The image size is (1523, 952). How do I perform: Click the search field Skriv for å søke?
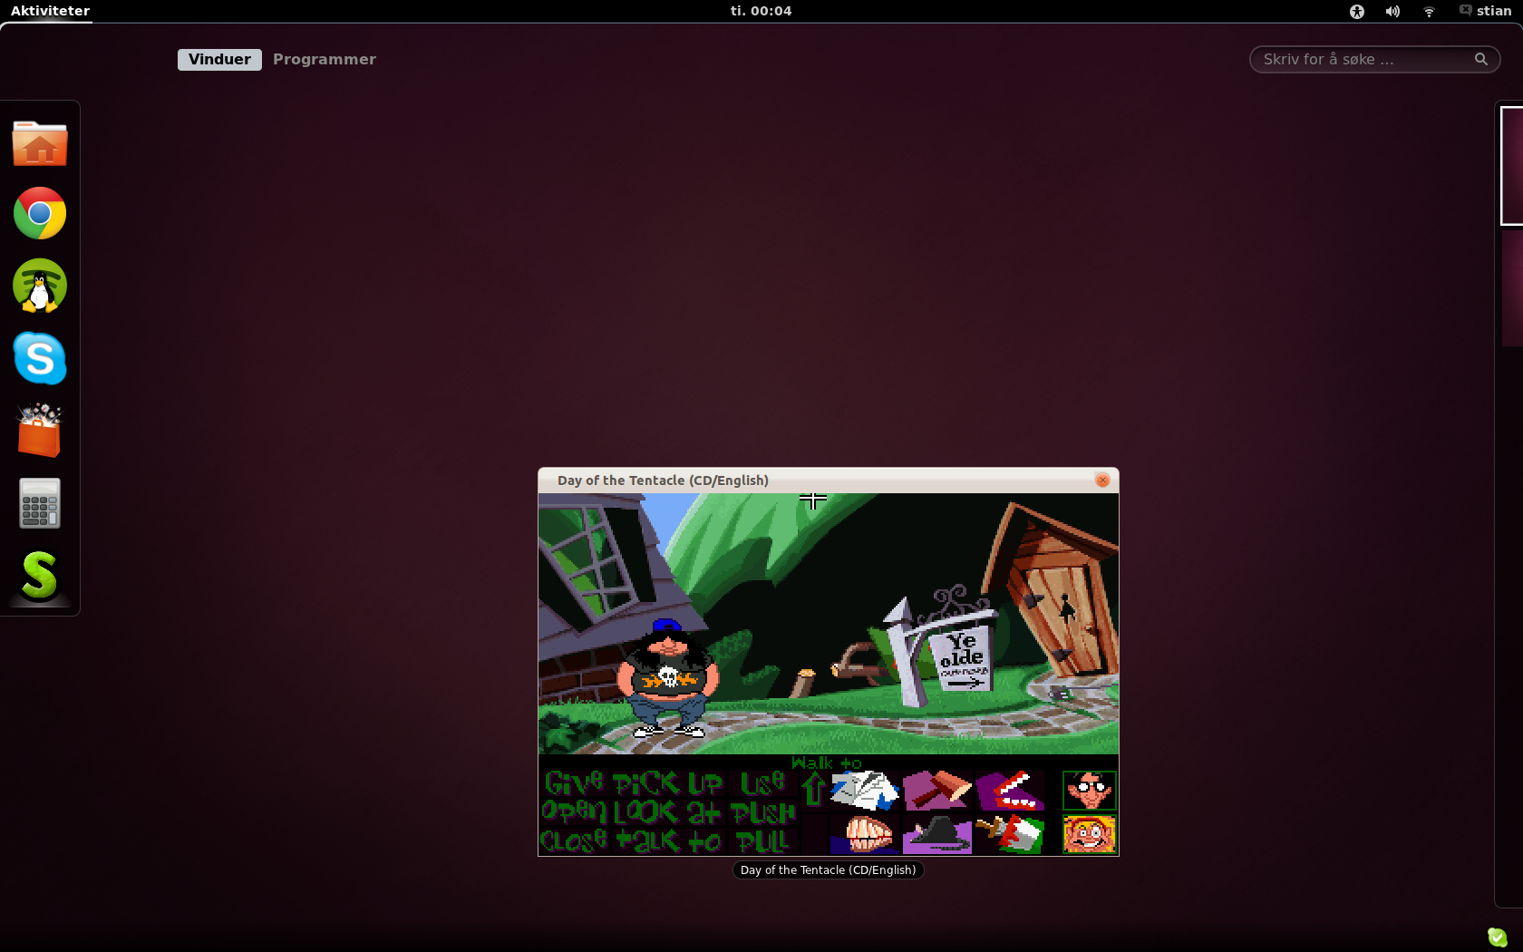coord(1374,59)
